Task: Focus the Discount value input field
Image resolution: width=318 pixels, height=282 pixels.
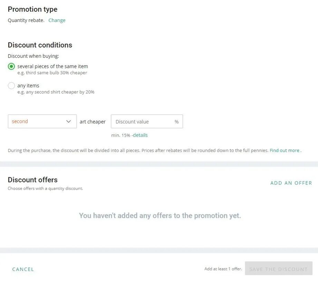Action: [x=142, y=122]
